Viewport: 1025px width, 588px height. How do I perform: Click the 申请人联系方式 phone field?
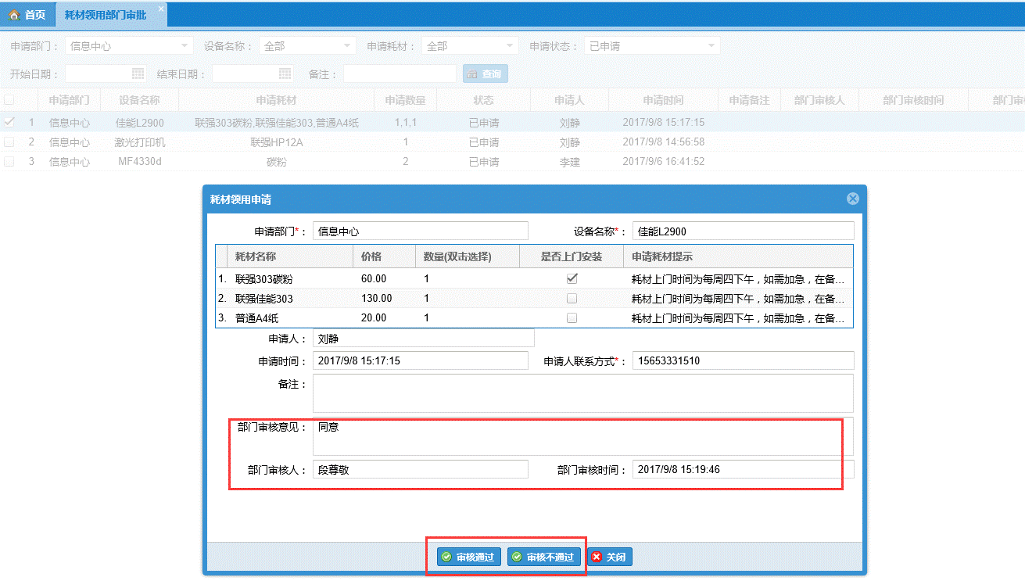[743, 360]
